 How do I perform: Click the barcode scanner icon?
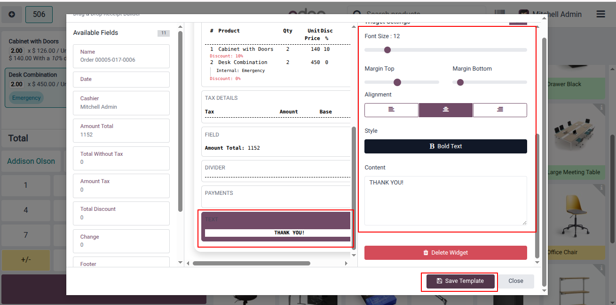[500, 14]
